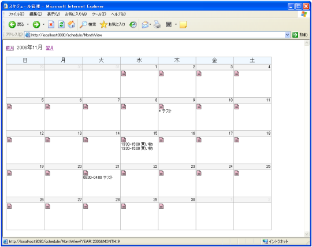Viewport: 312px width, 247px height.
Task: Click the new schedule icon on day 30
Action: point(161,206)
